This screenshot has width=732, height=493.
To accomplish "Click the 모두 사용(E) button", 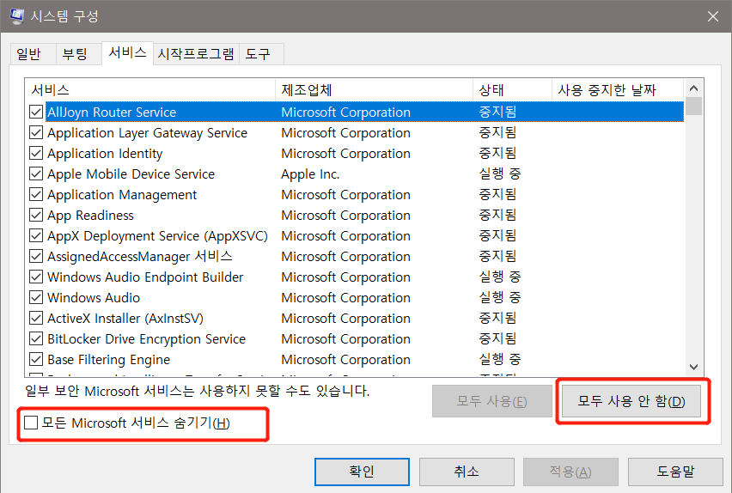I will click(x=492, y=401).
